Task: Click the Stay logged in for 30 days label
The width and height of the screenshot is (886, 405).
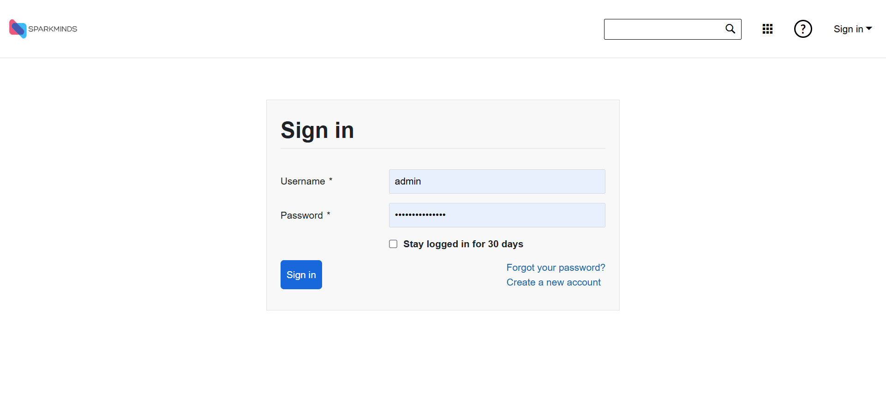Action: (x=463, y=244)
